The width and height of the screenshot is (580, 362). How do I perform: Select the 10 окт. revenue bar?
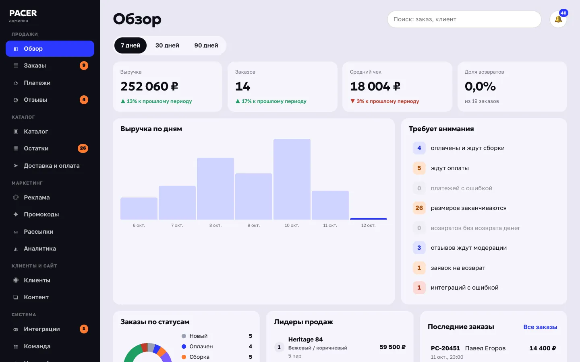click(x=292, y=179)
